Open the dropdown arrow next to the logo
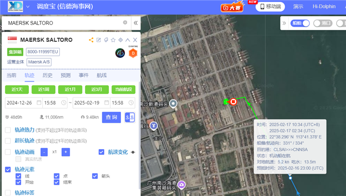346x196 pixels. click(x=28, y=7)
